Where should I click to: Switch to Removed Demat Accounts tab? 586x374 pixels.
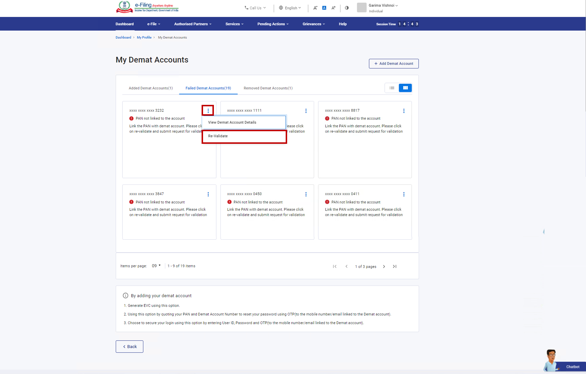coord(268,88)
